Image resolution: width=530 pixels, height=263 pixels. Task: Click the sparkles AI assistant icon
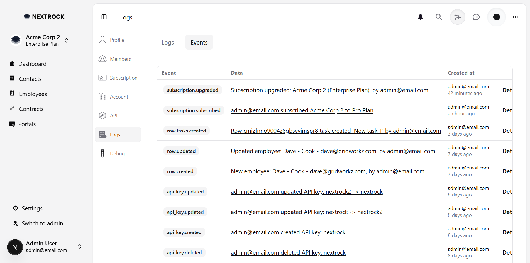457,17
